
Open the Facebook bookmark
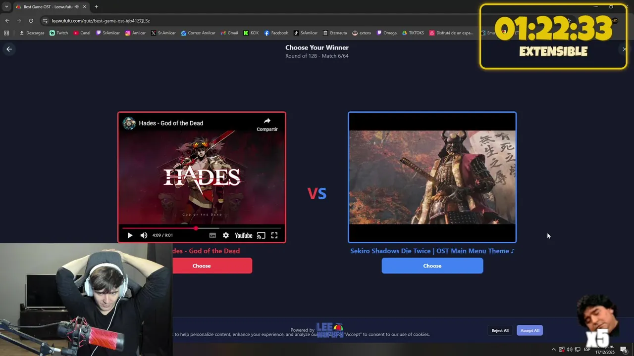(276, 33)
